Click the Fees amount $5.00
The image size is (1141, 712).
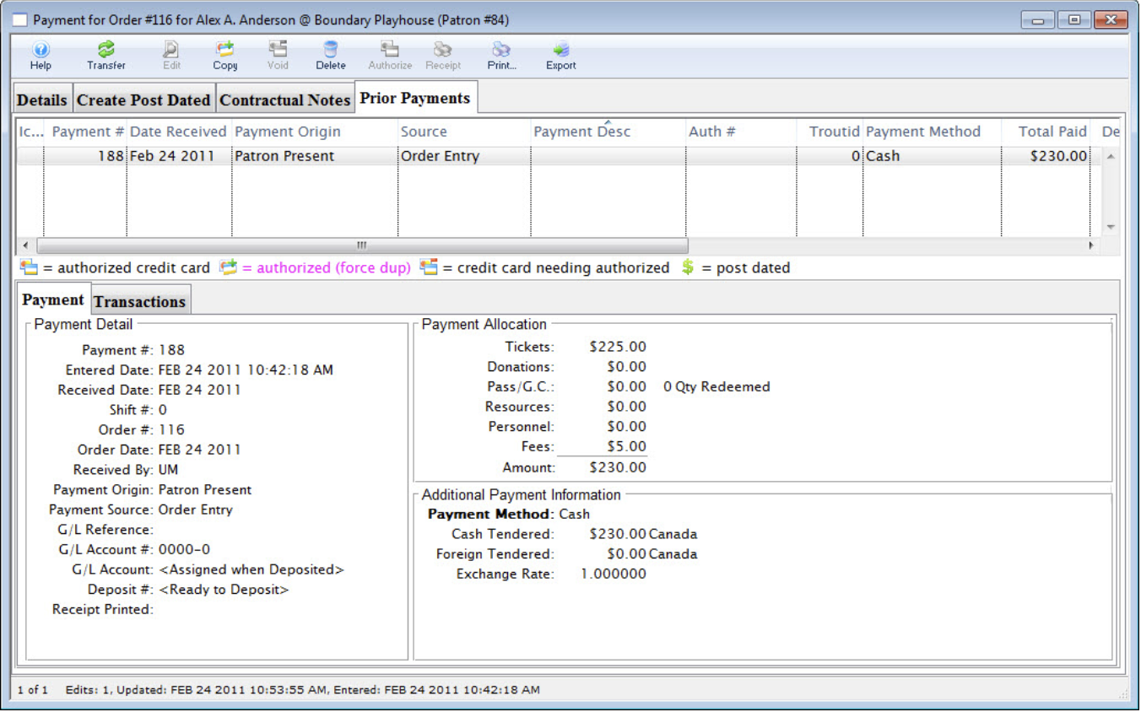pos(626,447)
